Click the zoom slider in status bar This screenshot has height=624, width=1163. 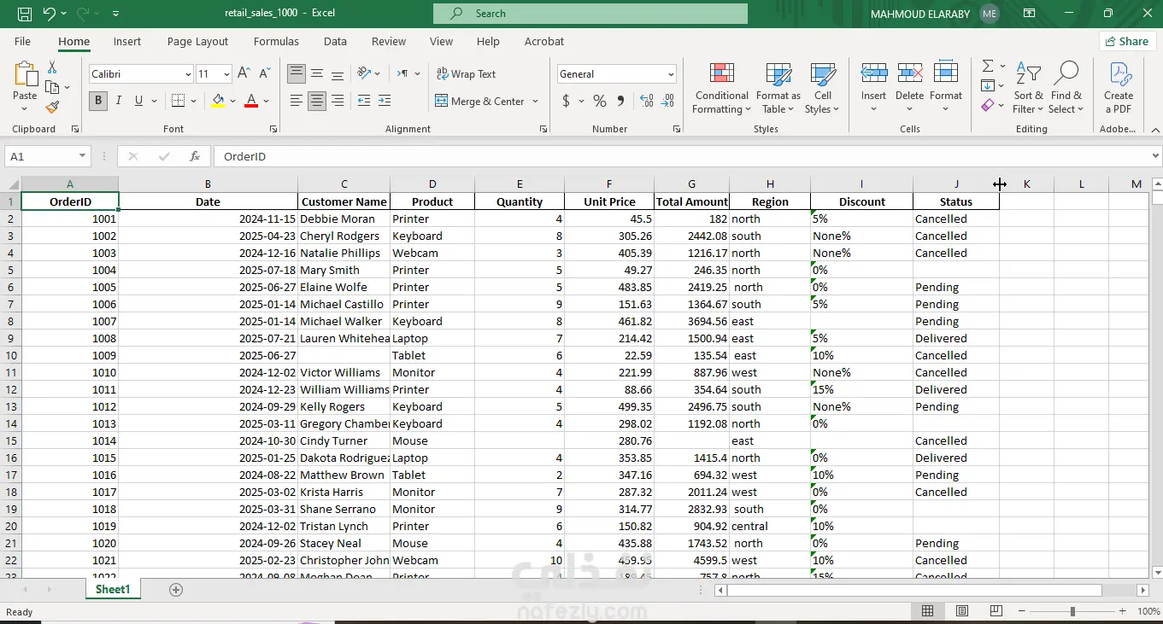[x=1072, y=611]
